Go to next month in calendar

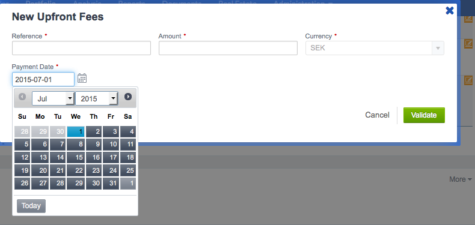[128, 97]
